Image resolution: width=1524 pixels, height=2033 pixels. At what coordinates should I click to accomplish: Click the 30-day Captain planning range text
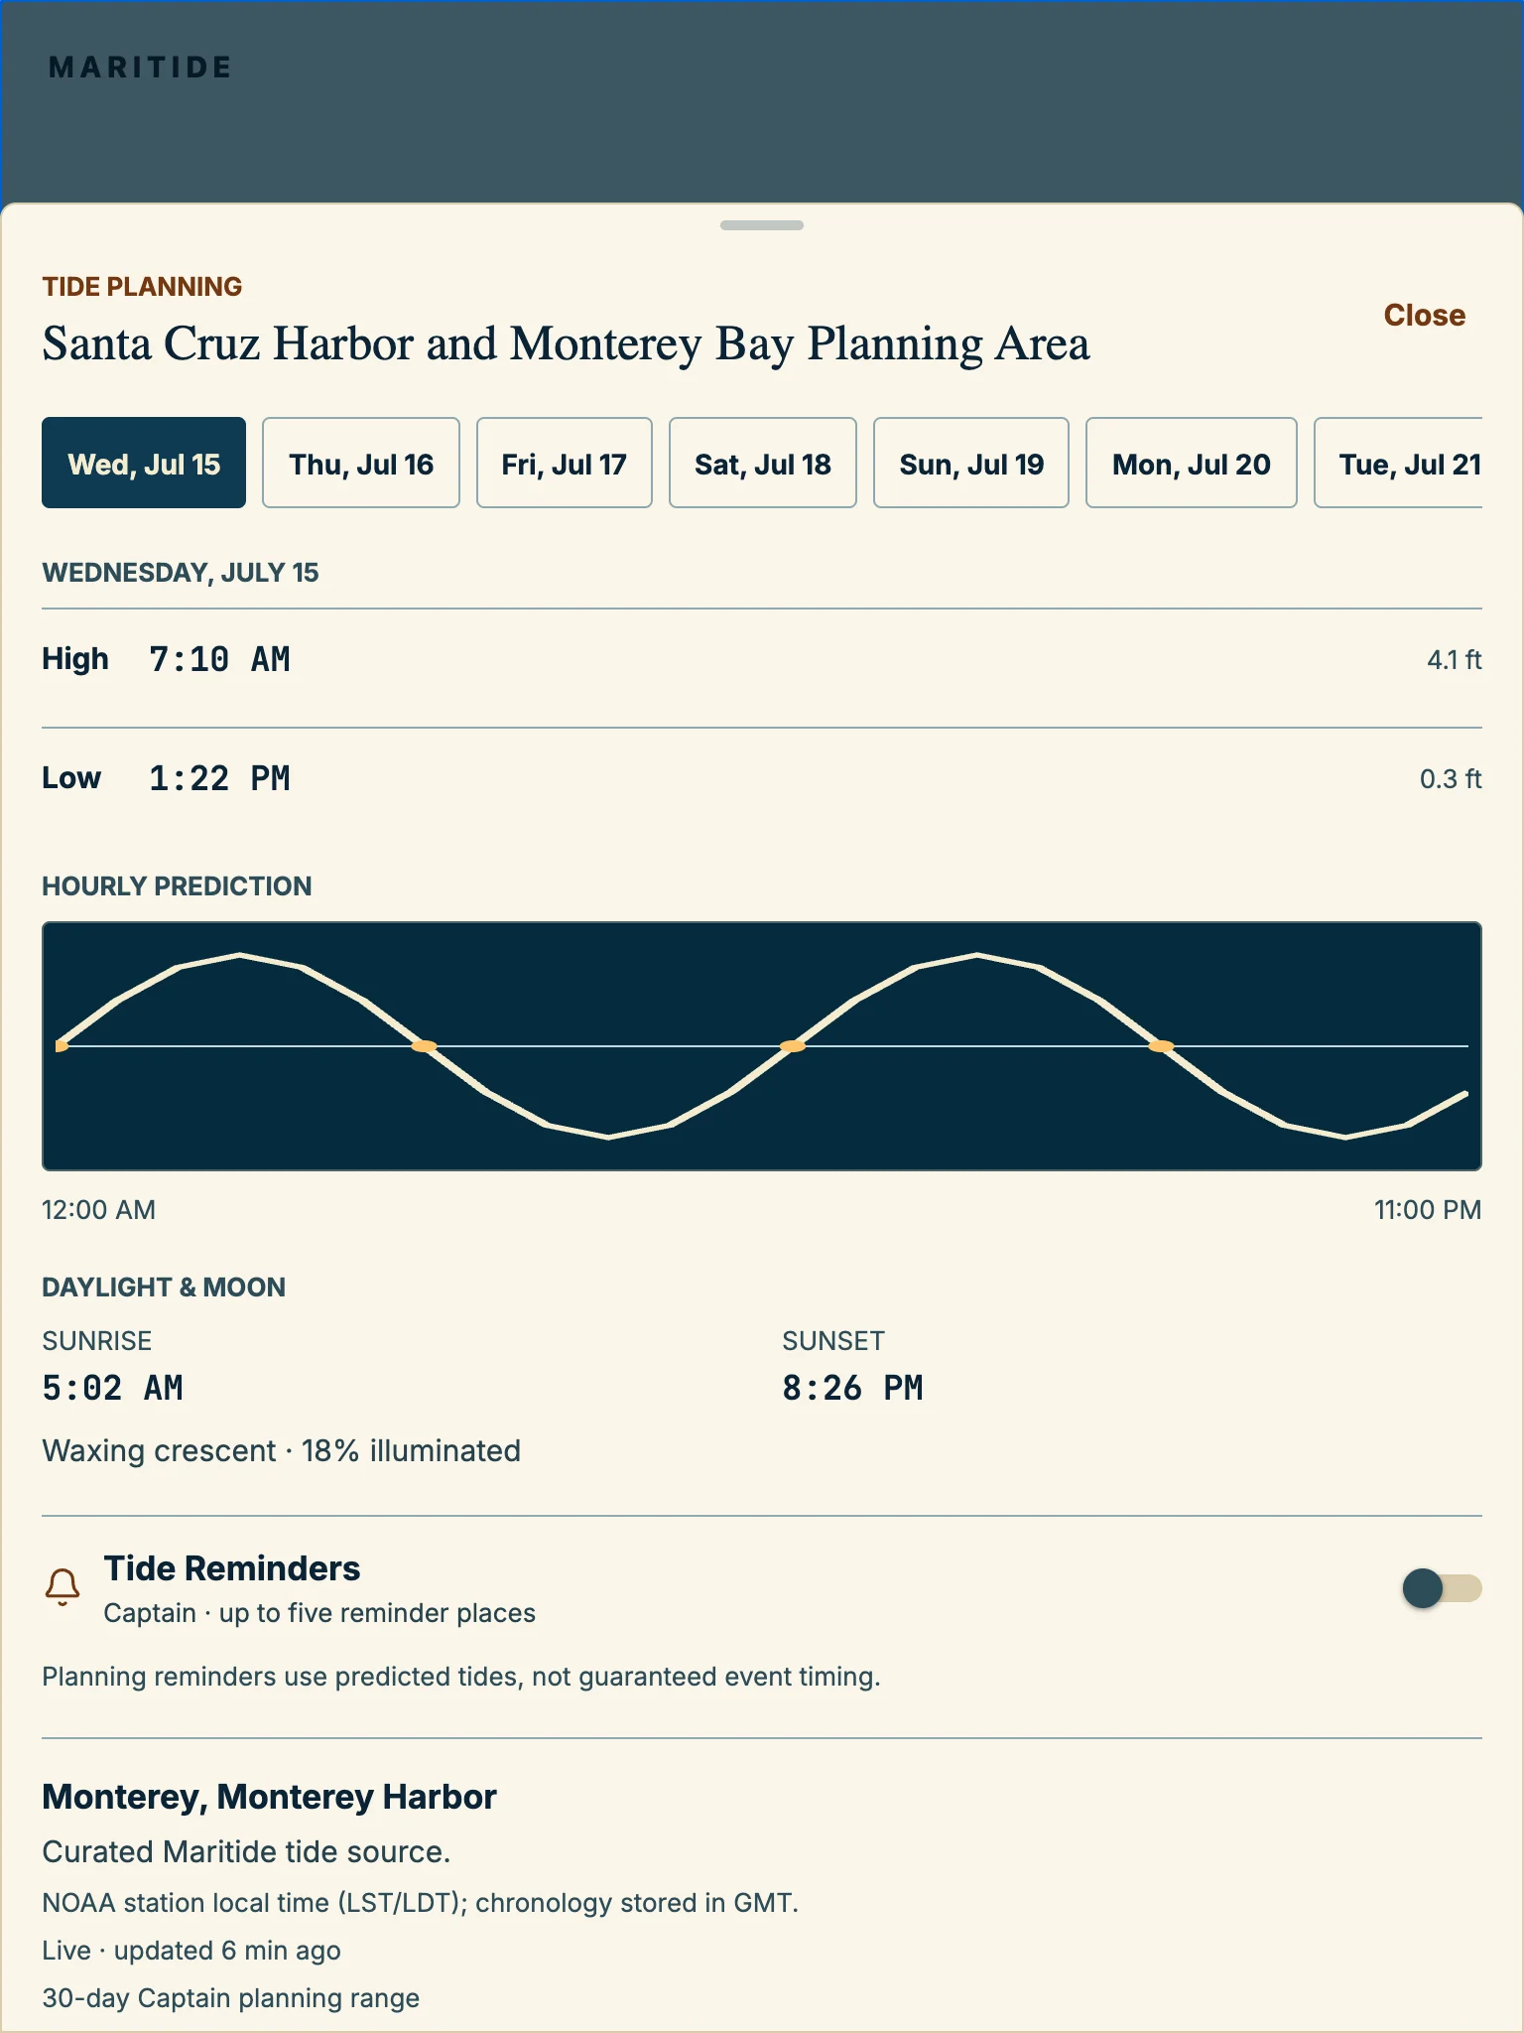230,1998
